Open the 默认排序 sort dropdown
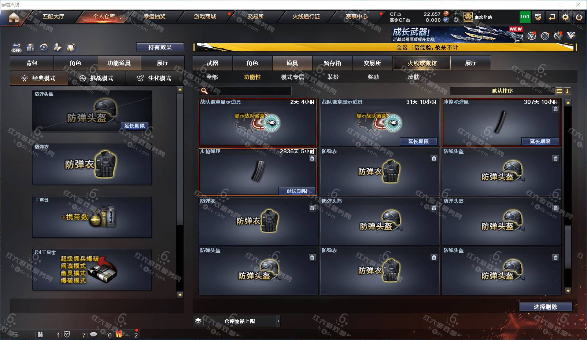Image resolution: width=587 pixels, height=340 pixels. click(x=502, y=91)
